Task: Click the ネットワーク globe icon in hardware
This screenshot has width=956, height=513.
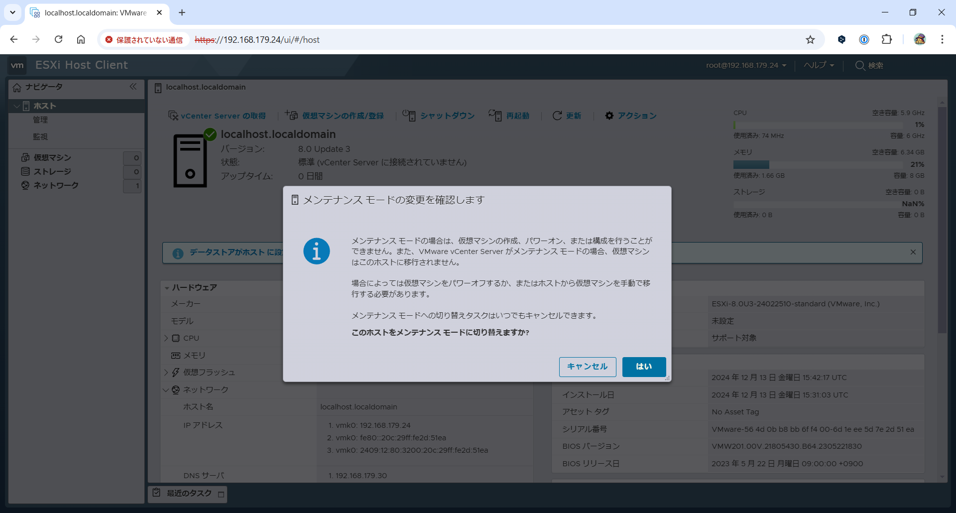Action: click(176, 390)
